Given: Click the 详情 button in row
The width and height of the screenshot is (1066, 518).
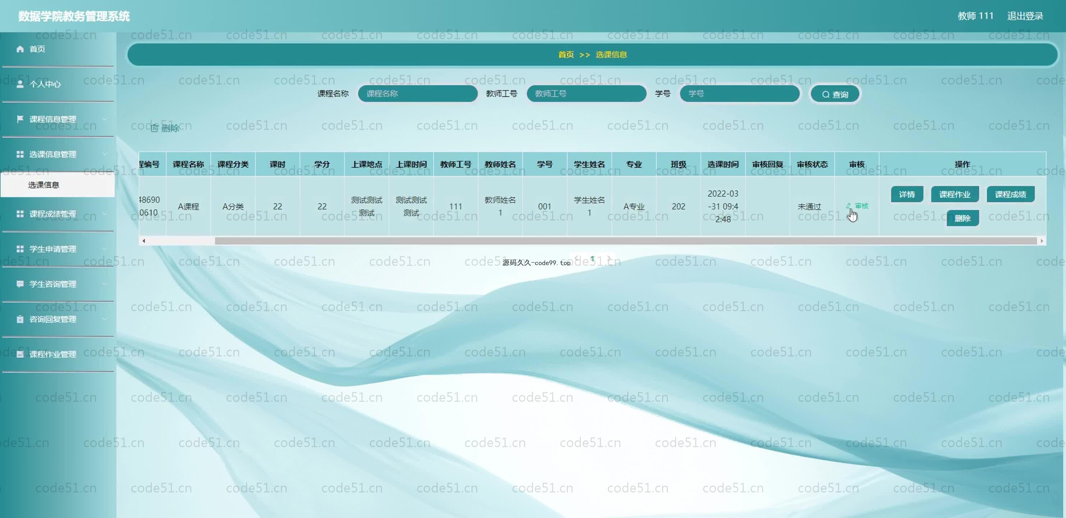Looking at the screenshot, I should 907,194.
